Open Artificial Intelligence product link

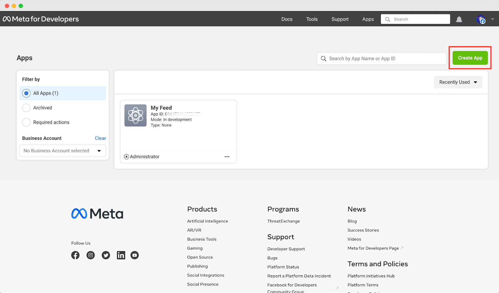tap(207, 221)
